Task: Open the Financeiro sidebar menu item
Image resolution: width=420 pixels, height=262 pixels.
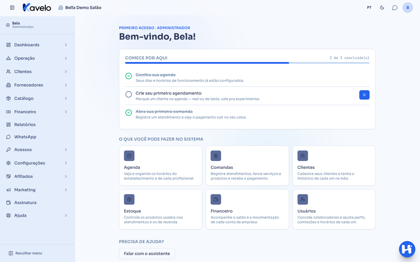Action: [37, 112]
